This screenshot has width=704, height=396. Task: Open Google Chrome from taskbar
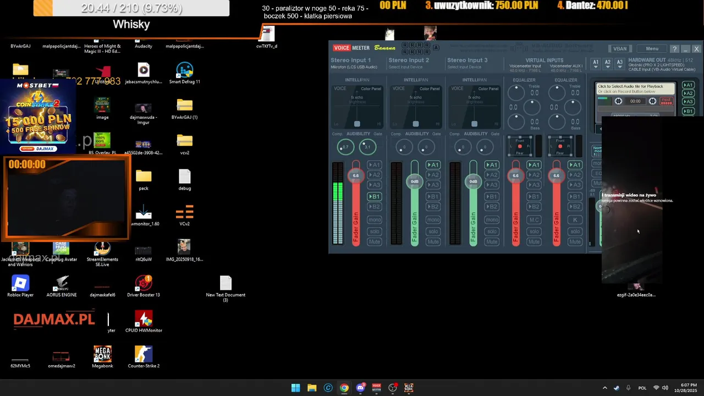[344, 388]
